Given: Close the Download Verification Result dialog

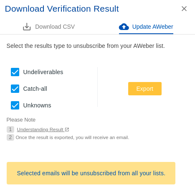Looking at the screenshot, I should tap(184, 9).
